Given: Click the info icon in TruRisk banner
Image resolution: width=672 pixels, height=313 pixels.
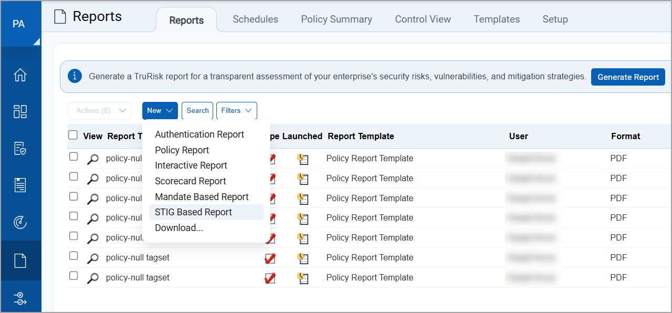Looking at the screenshot, I should (75, 76).
